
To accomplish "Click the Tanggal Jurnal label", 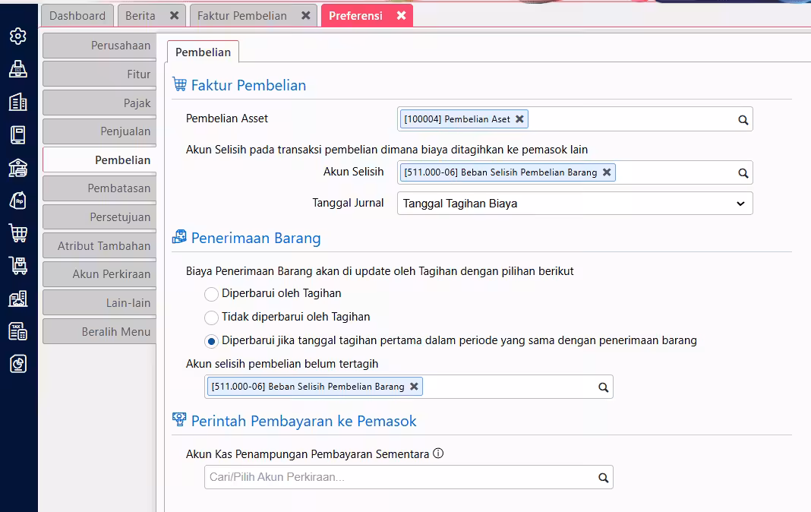I will click(348, 203).
